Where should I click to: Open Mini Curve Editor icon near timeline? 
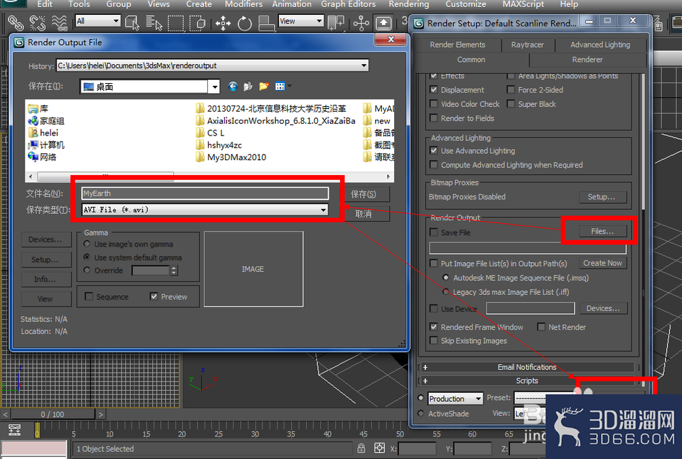pos(14,430)
